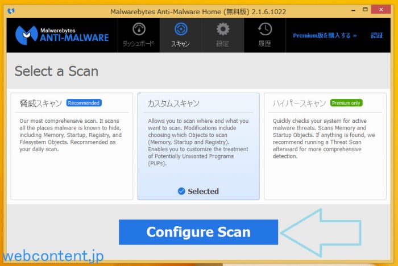Switch to the ダッシュボード tab label

coord(139,44)
